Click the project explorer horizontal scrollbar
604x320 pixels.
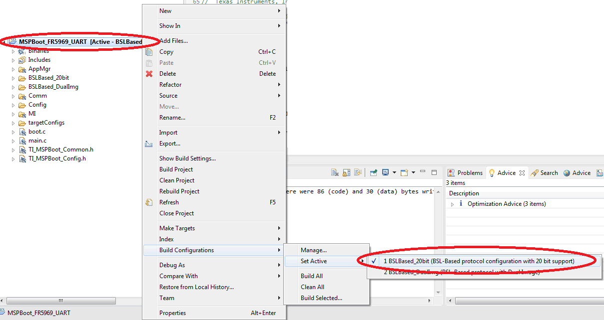(x=61, y=301)
